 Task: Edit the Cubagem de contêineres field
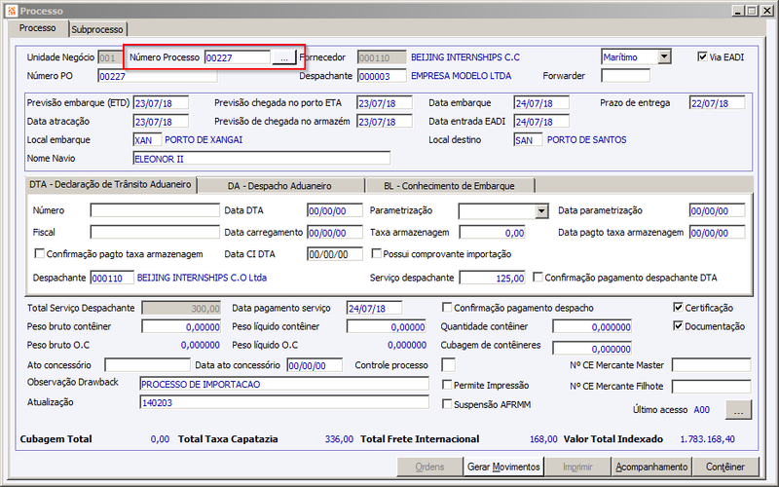click(x=592, y=349)
